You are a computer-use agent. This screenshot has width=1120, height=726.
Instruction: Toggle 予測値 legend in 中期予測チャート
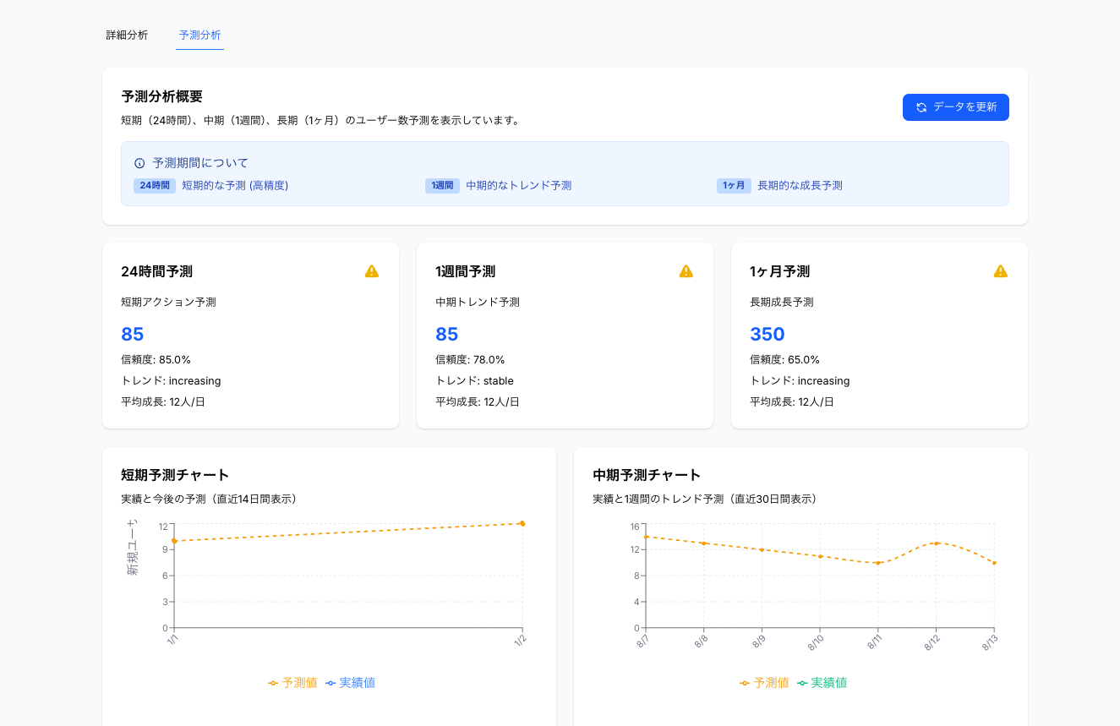(764, 683)
